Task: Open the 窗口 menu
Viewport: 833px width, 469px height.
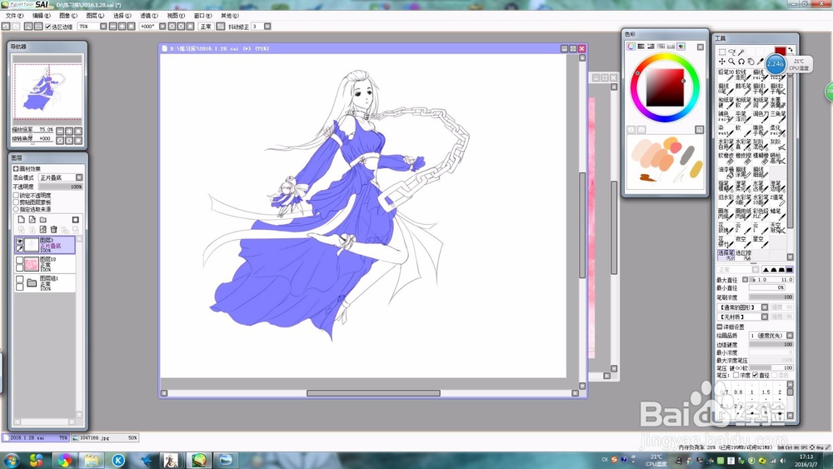Action: pyautogui.click(x=202, y=15)
